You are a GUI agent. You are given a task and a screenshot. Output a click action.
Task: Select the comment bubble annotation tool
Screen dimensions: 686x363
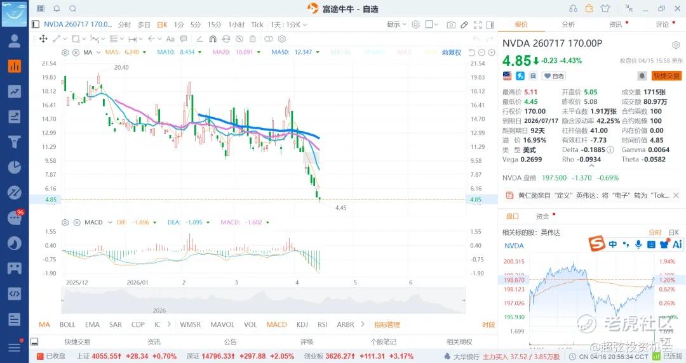[x=184, y=39]
